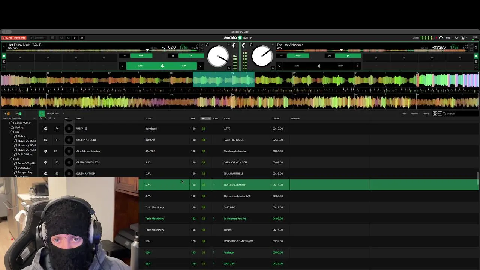Enable SYNC on deck 2
This screenshot has height=270, width=480.
pos(298,55)
